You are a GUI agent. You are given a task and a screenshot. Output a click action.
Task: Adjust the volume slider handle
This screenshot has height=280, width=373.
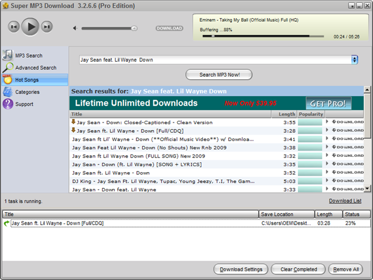[134, 29]
